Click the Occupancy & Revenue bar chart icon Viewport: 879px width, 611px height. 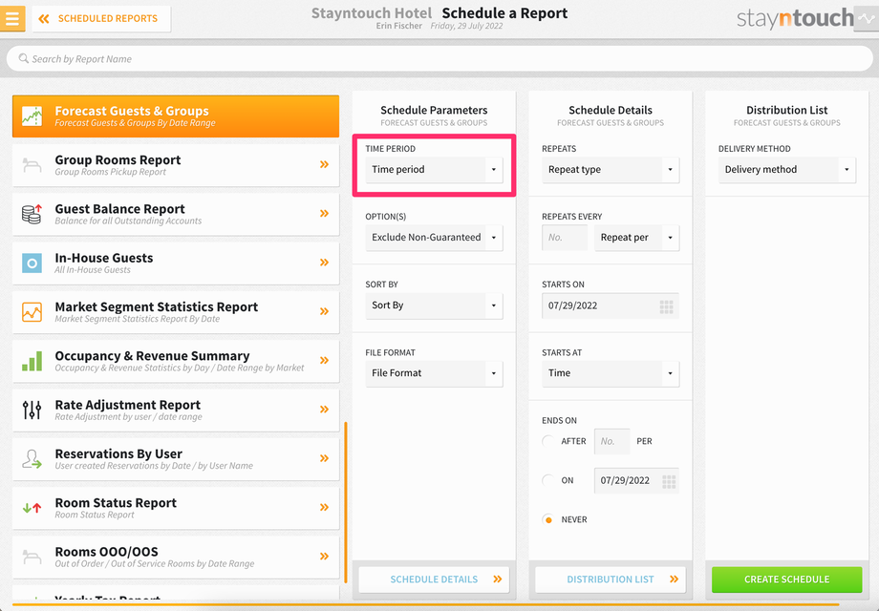tap(32, 361)
